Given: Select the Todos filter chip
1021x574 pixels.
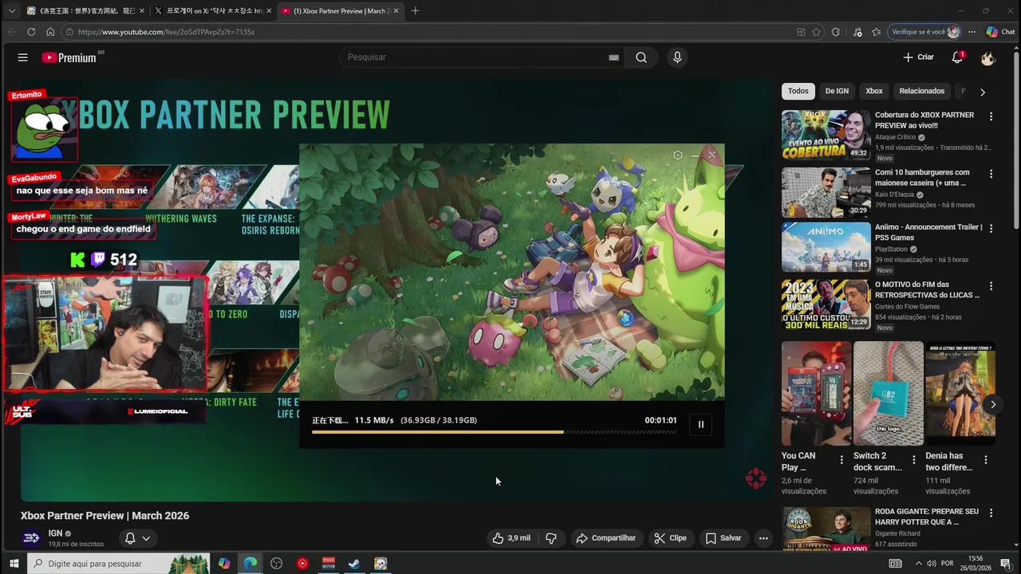Looking at the screenshot, I should pos(798,91).
